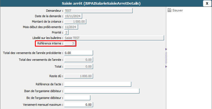Click the upper splitter arrow

point(166,49)
